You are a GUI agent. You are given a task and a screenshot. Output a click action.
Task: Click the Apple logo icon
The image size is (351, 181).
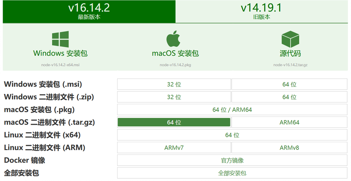click(x=173, y=39)
